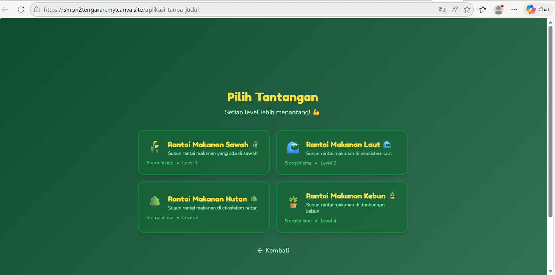Start the Rantai Makanan Kebun challenge
Image resolution: width=555 pixels, height=275 pixels.
[342, 207]
